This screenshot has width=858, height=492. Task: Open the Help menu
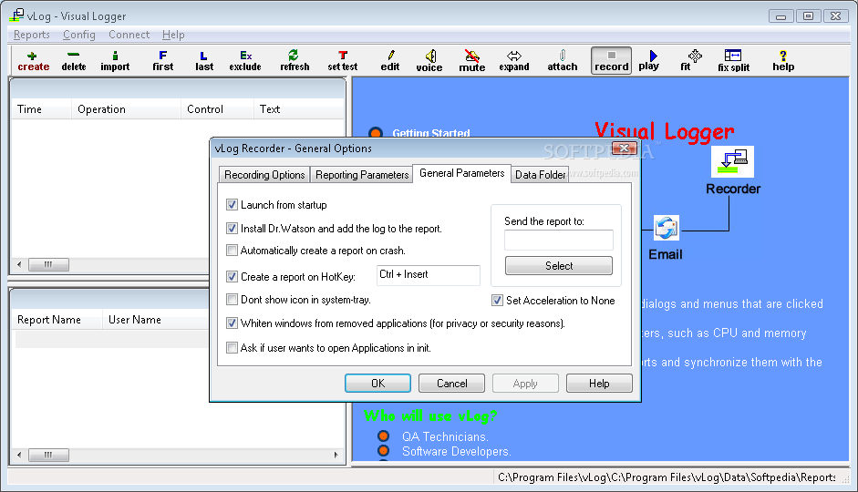click(173, 35)
